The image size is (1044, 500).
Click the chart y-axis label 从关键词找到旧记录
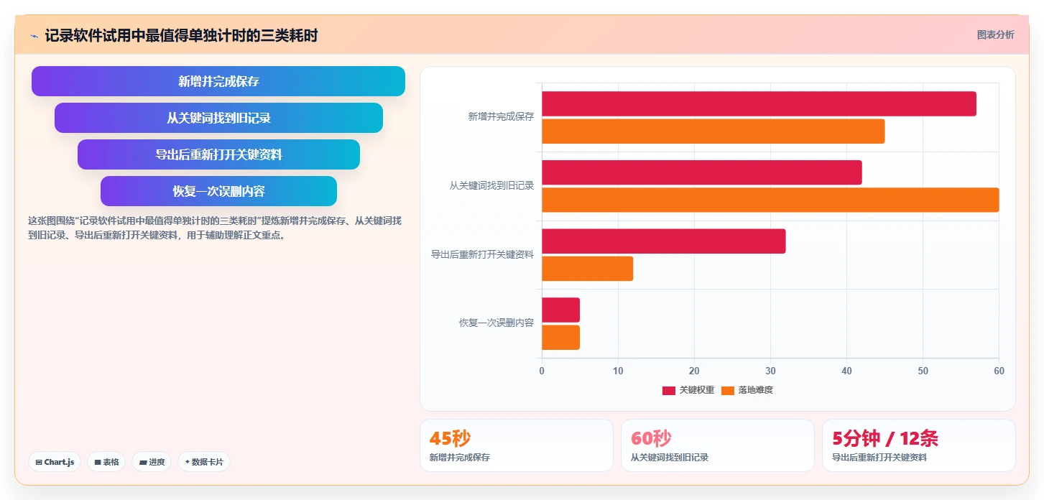click(491, 186)
